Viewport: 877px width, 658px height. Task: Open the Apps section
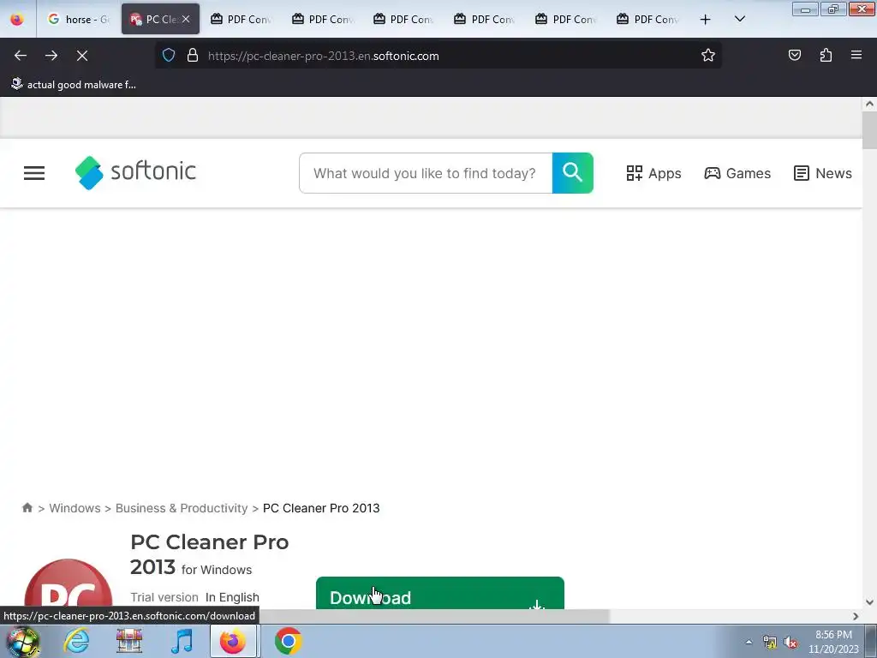point(653,173)
